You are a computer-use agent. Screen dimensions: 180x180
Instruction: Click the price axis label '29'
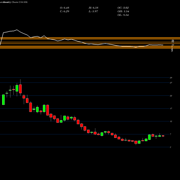(x=171, y=78)
